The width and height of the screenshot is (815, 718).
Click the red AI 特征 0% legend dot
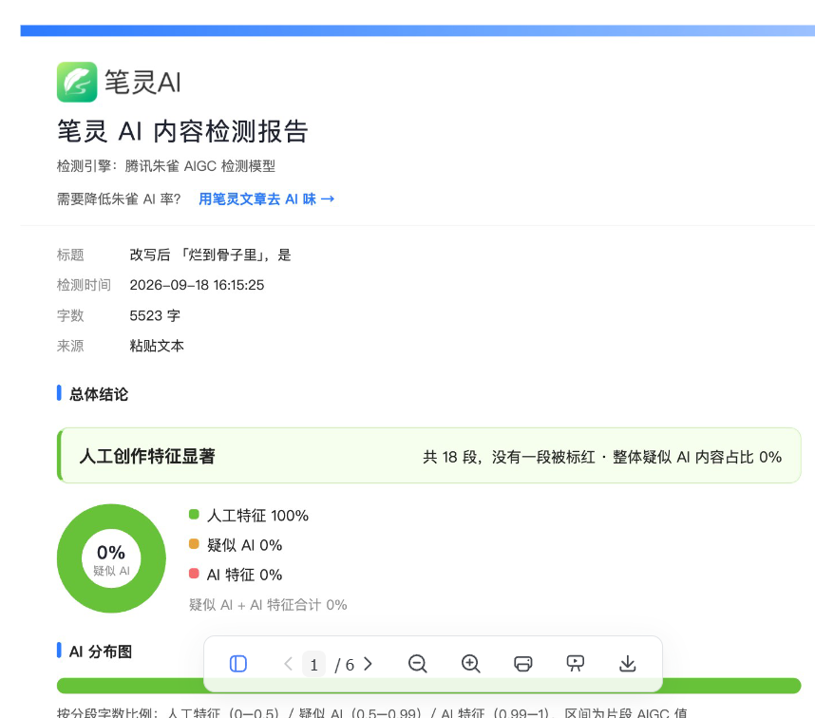(x=194, y=574)
